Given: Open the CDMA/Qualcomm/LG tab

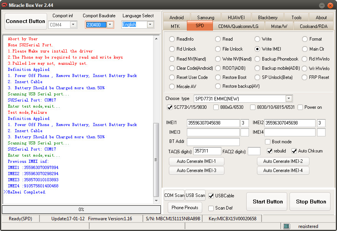Looking at the screenshot, I should (x=238, y=26).
